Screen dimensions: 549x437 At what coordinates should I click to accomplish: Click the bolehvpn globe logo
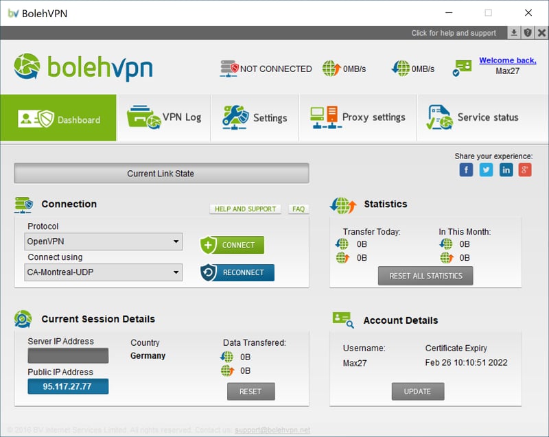(27, 66)
